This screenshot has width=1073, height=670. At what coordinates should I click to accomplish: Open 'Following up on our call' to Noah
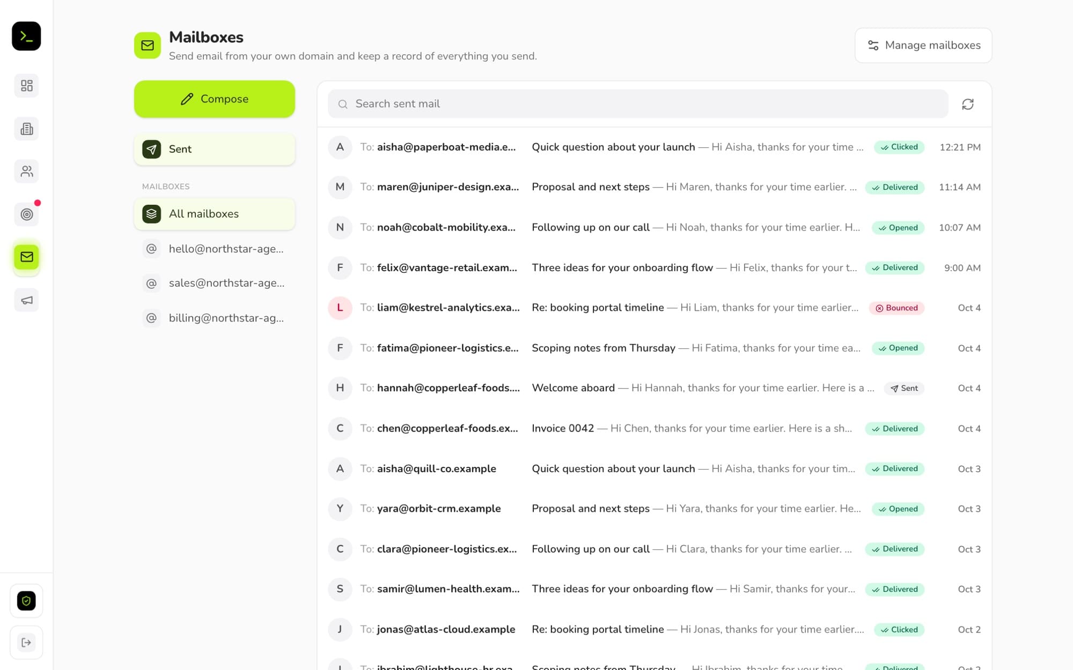tap(655, 227)
